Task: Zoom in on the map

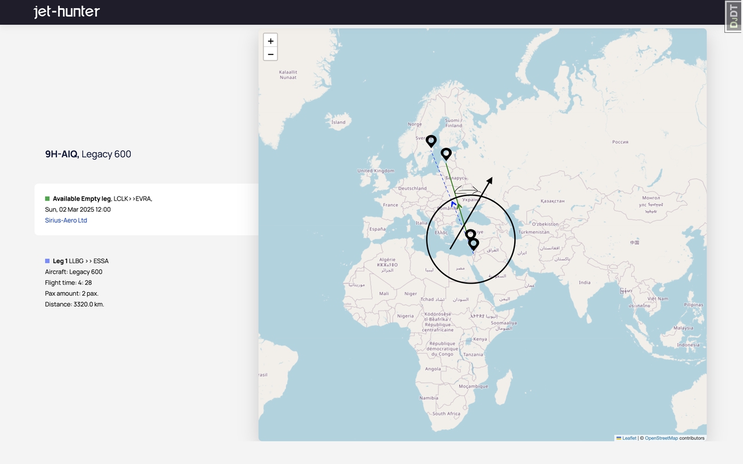Action: point(270,41)
